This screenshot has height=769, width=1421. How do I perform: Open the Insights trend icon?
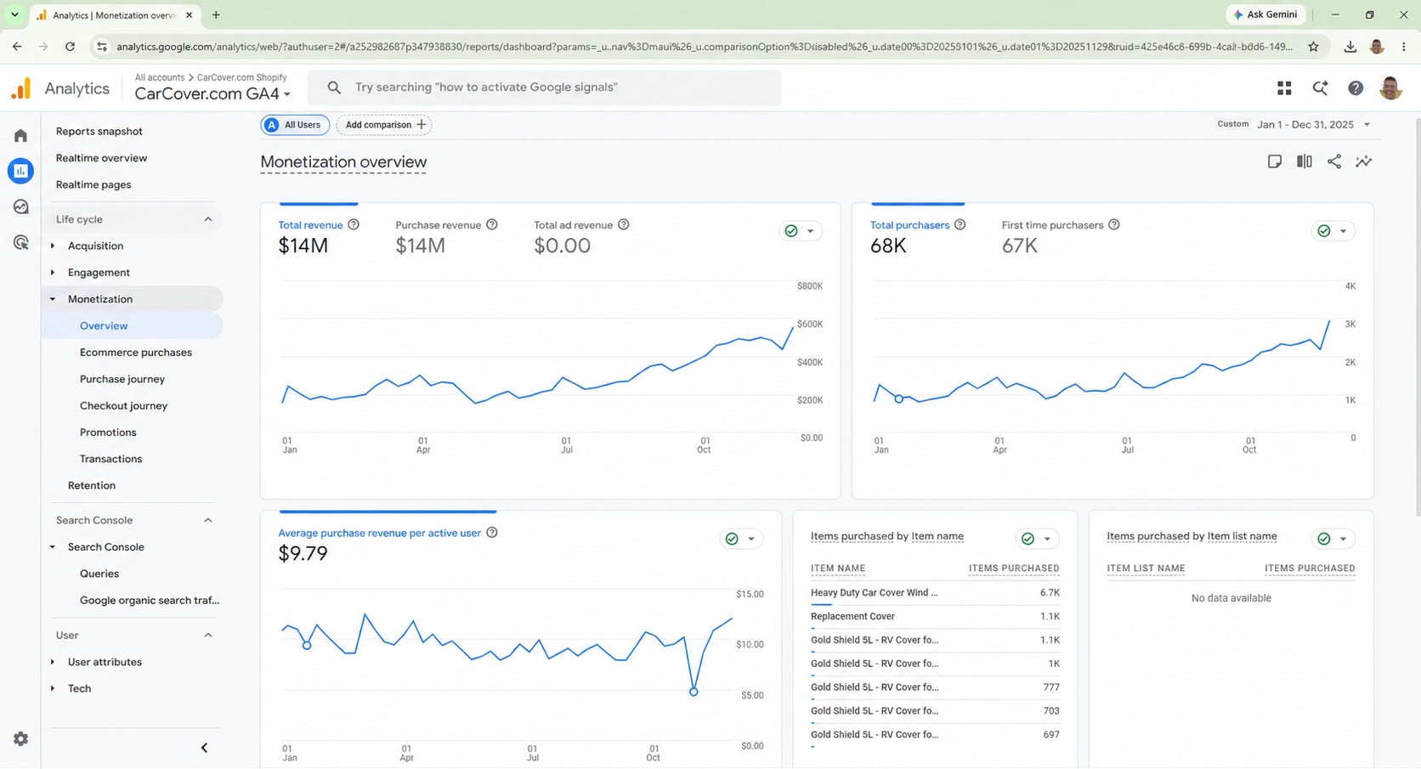tap(1364, 161)
